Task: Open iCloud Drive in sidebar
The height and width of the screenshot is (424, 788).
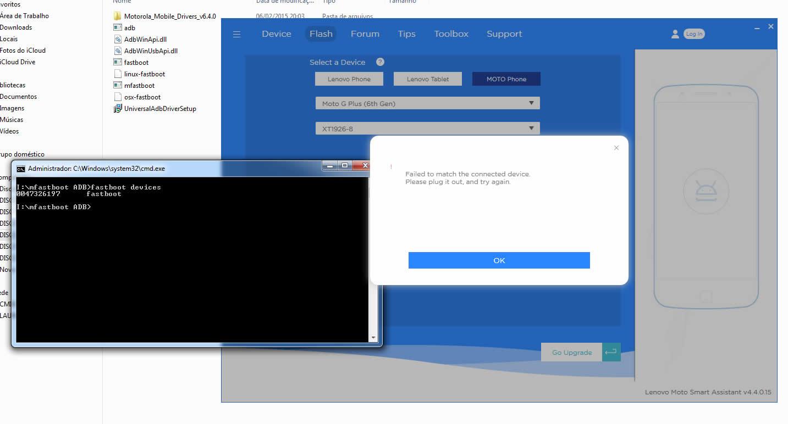Action: 18,62
